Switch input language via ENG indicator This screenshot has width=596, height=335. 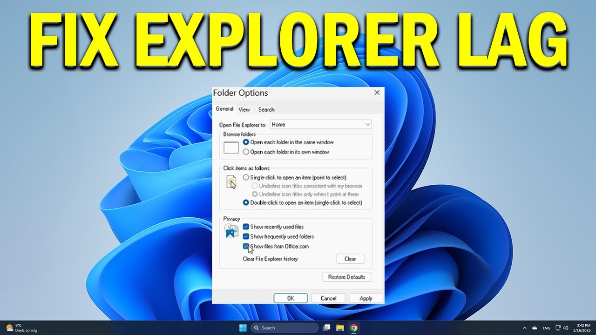tap(547, 328)
